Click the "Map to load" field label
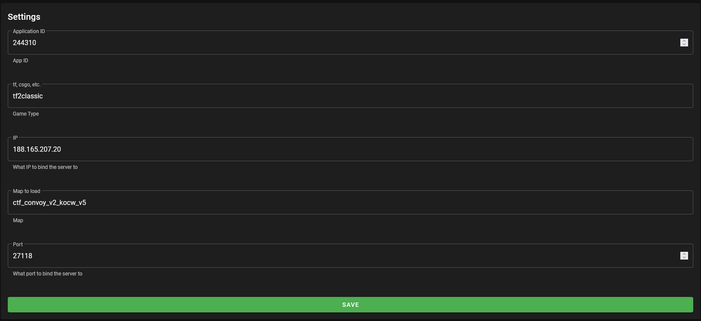The height and width of the screenshot is (321, 701). pyautogui.click(x=27, y=191)
